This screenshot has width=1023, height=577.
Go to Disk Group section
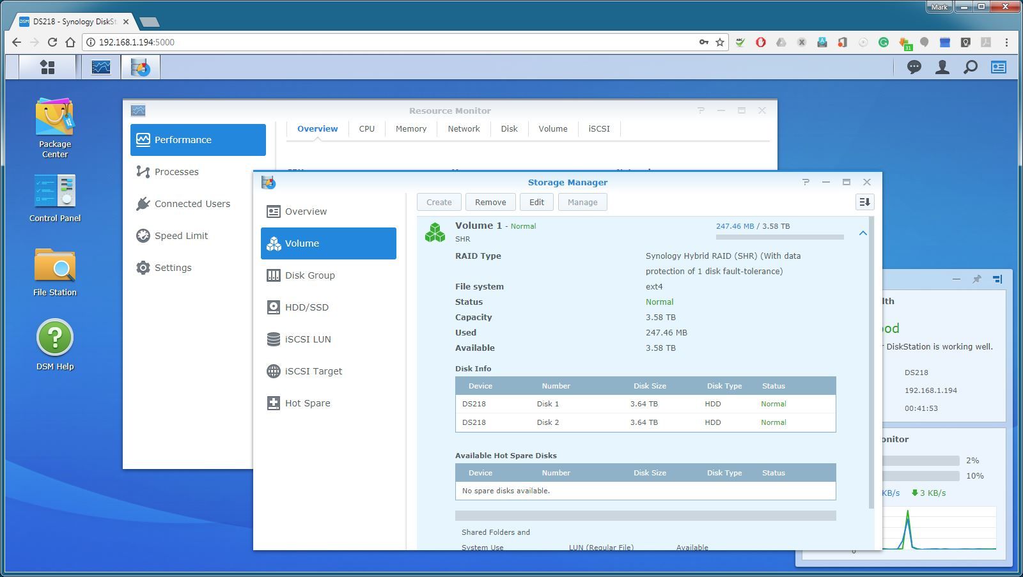click(x=329, y=275)
